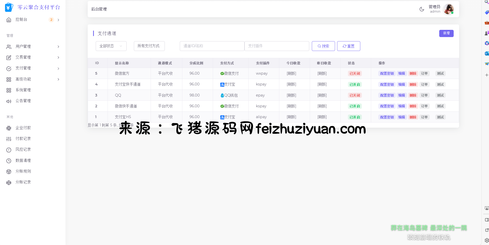Open 风控记录 in the sidebar

[x=23, y=150]
